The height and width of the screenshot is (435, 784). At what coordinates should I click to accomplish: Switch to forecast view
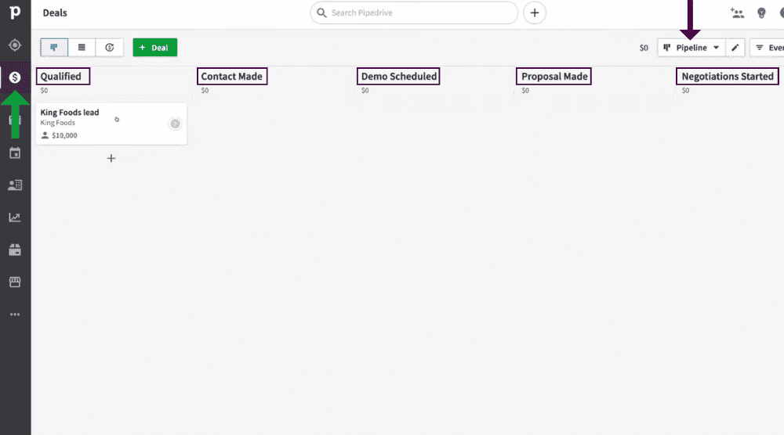coord(110,48)
